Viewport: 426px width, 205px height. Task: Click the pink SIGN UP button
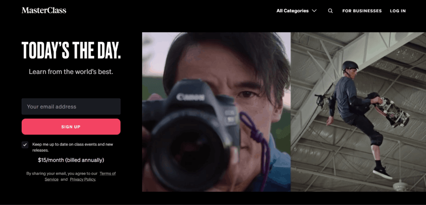[71, 127]
